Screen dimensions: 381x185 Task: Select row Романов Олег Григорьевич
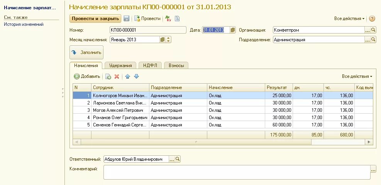pos(223,118)
